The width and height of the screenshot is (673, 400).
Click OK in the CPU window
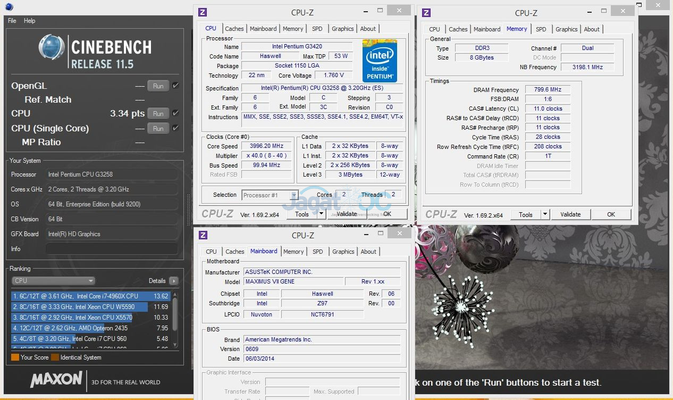tap(388, 214)
